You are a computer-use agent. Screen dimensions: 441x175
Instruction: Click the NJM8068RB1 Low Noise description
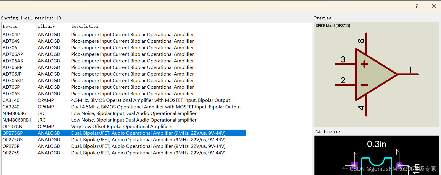point(134,120)
